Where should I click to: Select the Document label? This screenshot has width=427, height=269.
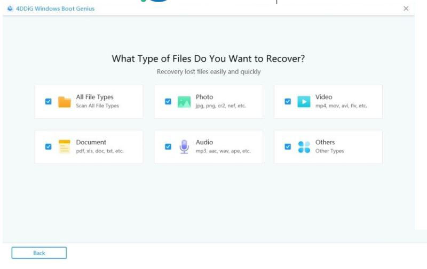point(91,142)
